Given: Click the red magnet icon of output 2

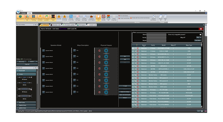Looking at the screenshot, I should (x=99, y=56).
